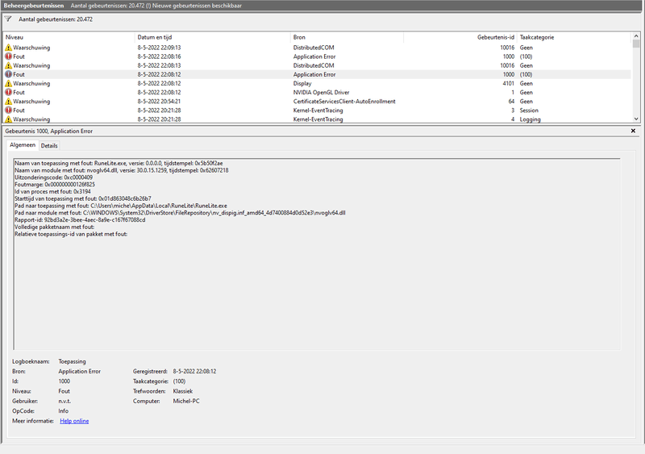Click the Id van proces 0x3194 line
This screenshot has width=645, height=454.
(x=52, y=191)
